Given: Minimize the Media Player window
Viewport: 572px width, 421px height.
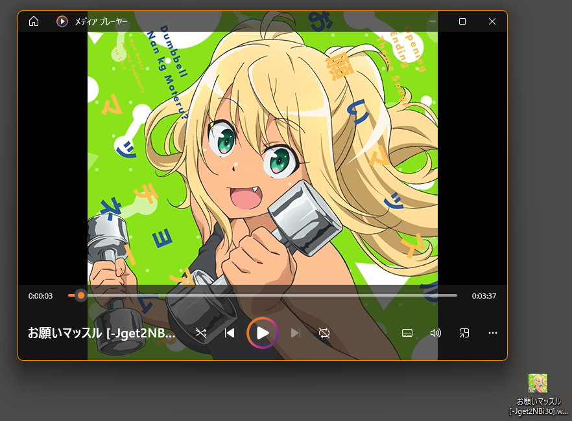Looking at the screenshot, I should [x=433, y=21].
